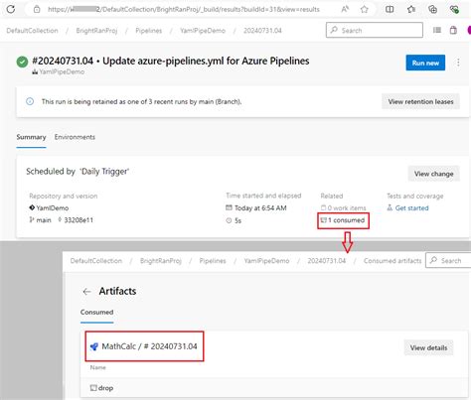Image resolution: width=471 pixels, height=400 pixels.
Task: Open the drop artifact row
Action: (275, 388)
